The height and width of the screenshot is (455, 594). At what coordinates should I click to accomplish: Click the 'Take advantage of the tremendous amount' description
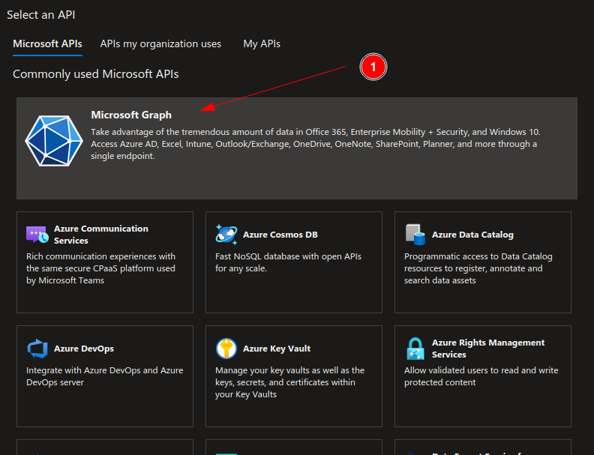coord(316,144)
